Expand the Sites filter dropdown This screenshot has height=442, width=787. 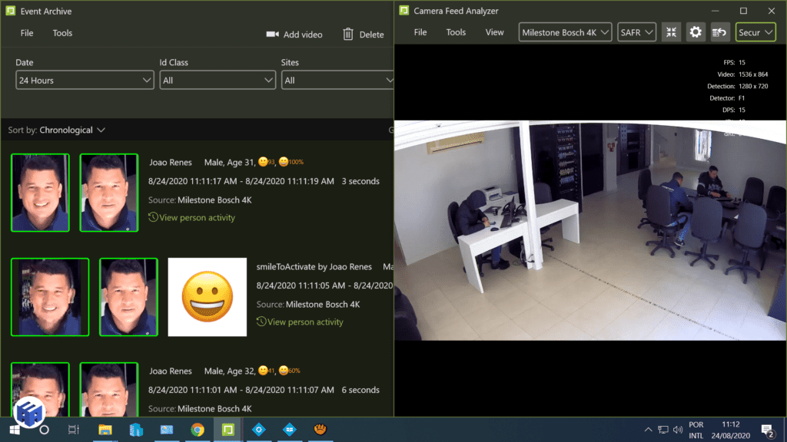coord(338,79)
